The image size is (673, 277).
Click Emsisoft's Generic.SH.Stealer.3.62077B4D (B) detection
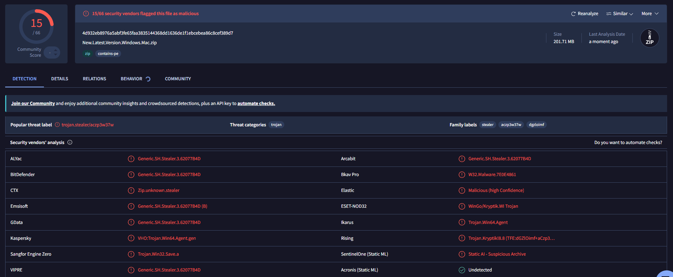[x=172, y=206]
